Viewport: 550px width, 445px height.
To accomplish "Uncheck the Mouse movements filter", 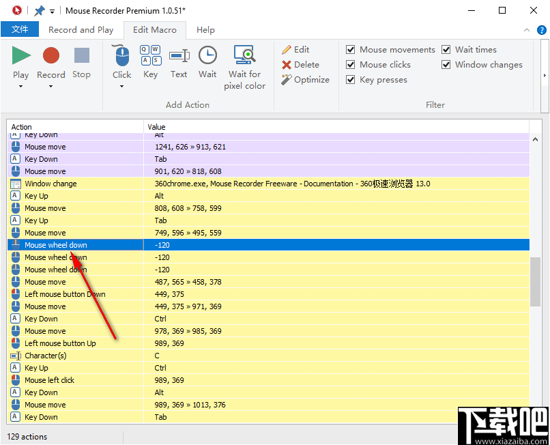I will tap(350, 49).
